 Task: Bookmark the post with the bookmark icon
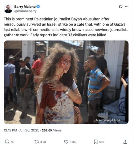pos(96,142)
